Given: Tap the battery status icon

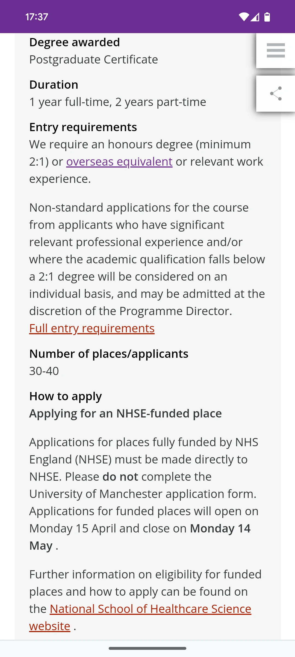Looking at the screenshot, I should click(267, 17).
